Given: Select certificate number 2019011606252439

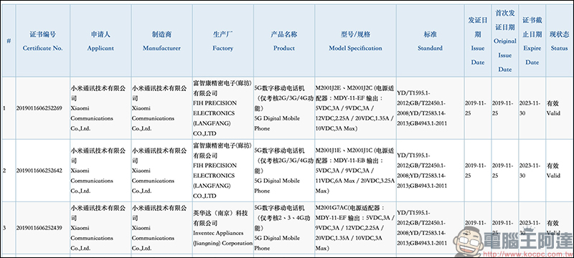Looking at the screenshot, I should point(39,228).
